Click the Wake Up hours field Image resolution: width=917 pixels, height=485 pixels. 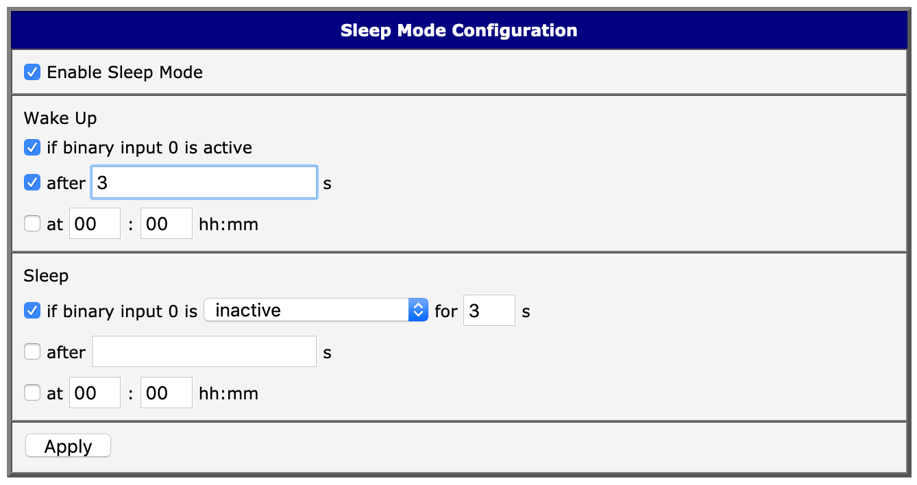pos(95,224)
